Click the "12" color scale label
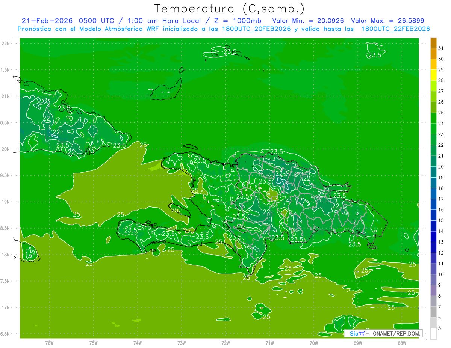The height and width of the screenshot is (348, 451). click(x=441, y=253)
